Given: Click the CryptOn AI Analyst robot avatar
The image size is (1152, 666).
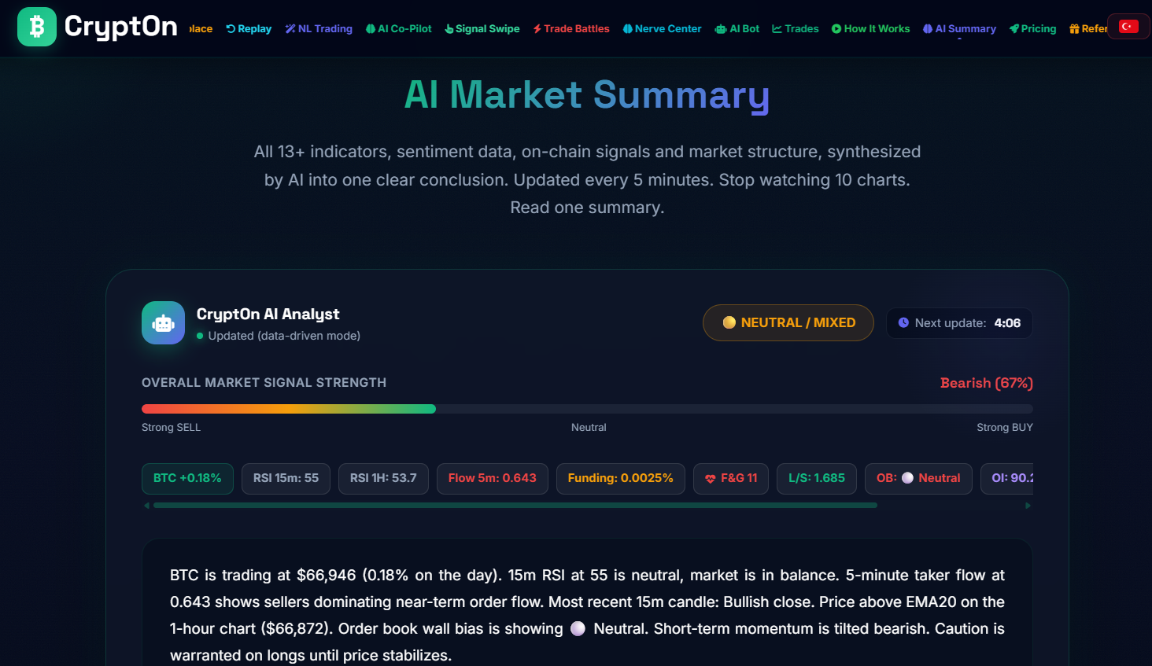Looking at the screenshot, I should pyautogui.click(x=163, y=322).
